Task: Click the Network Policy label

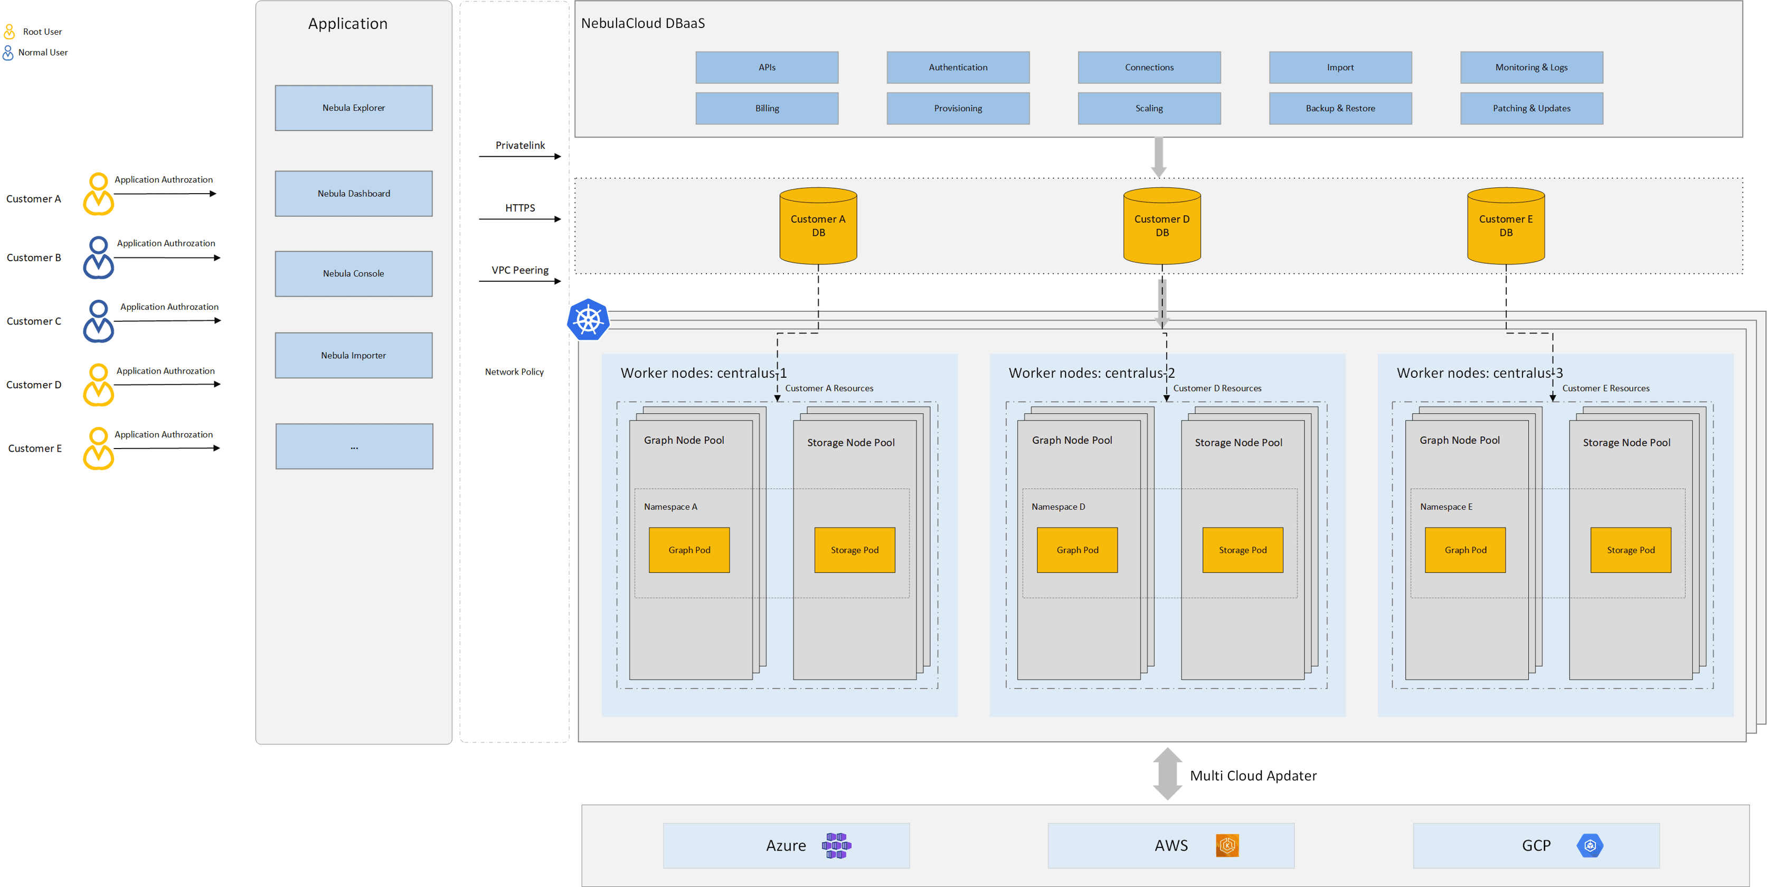Action: [514, 372]
